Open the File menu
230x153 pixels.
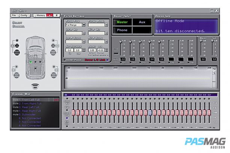pos(15,15)
